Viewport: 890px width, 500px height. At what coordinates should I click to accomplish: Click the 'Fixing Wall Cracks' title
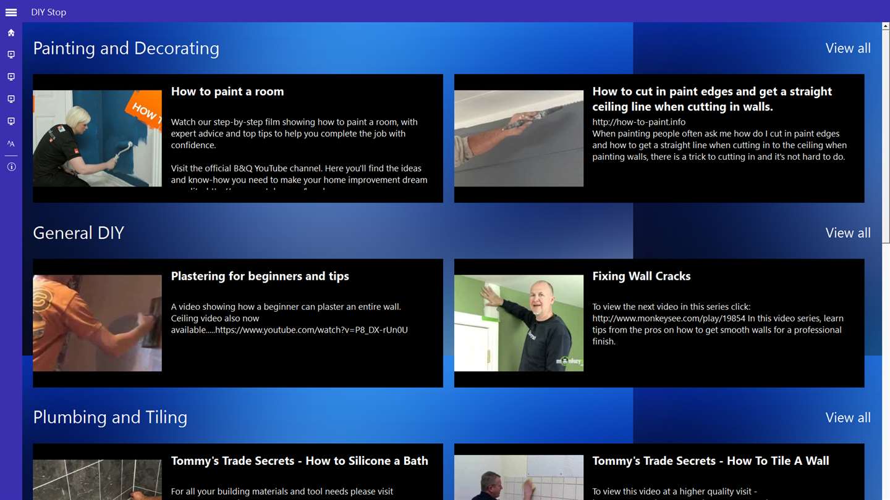coord(642,276)
